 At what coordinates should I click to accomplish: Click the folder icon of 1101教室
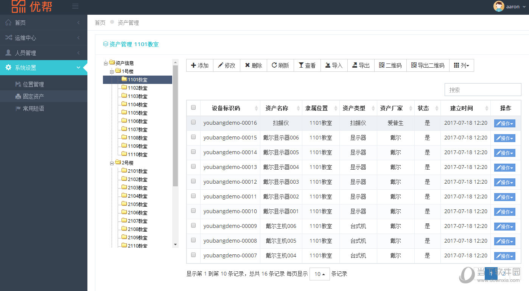tap(124, 79)
